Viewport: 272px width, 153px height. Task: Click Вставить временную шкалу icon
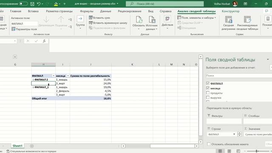(x=91, y=23)
